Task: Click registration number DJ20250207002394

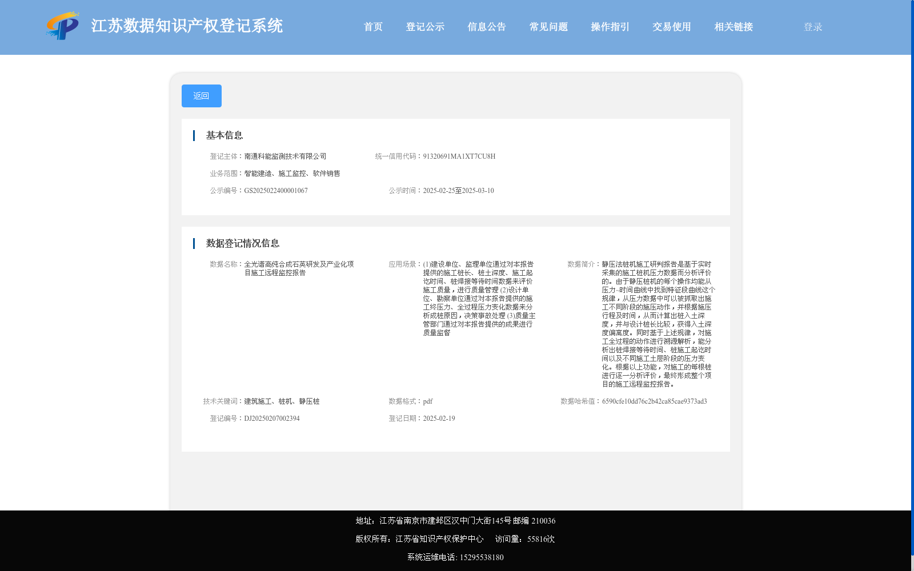Action: 272,419
